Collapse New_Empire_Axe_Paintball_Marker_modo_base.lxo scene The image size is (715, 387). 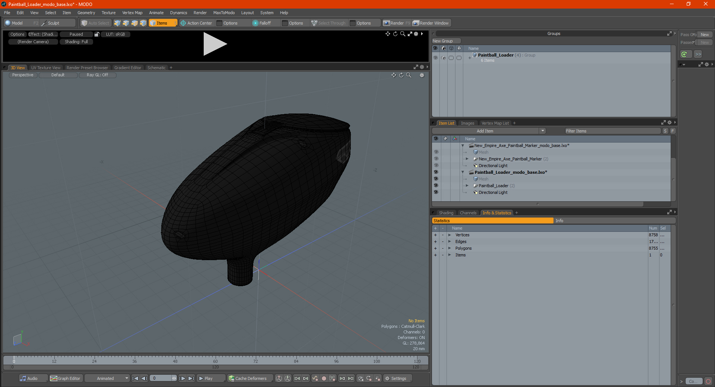click(463, 145)
